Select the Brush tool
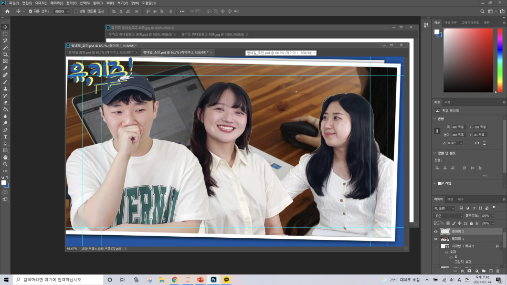Image resolution: width=507 pixels, height=285 pixels. point(5,82)
